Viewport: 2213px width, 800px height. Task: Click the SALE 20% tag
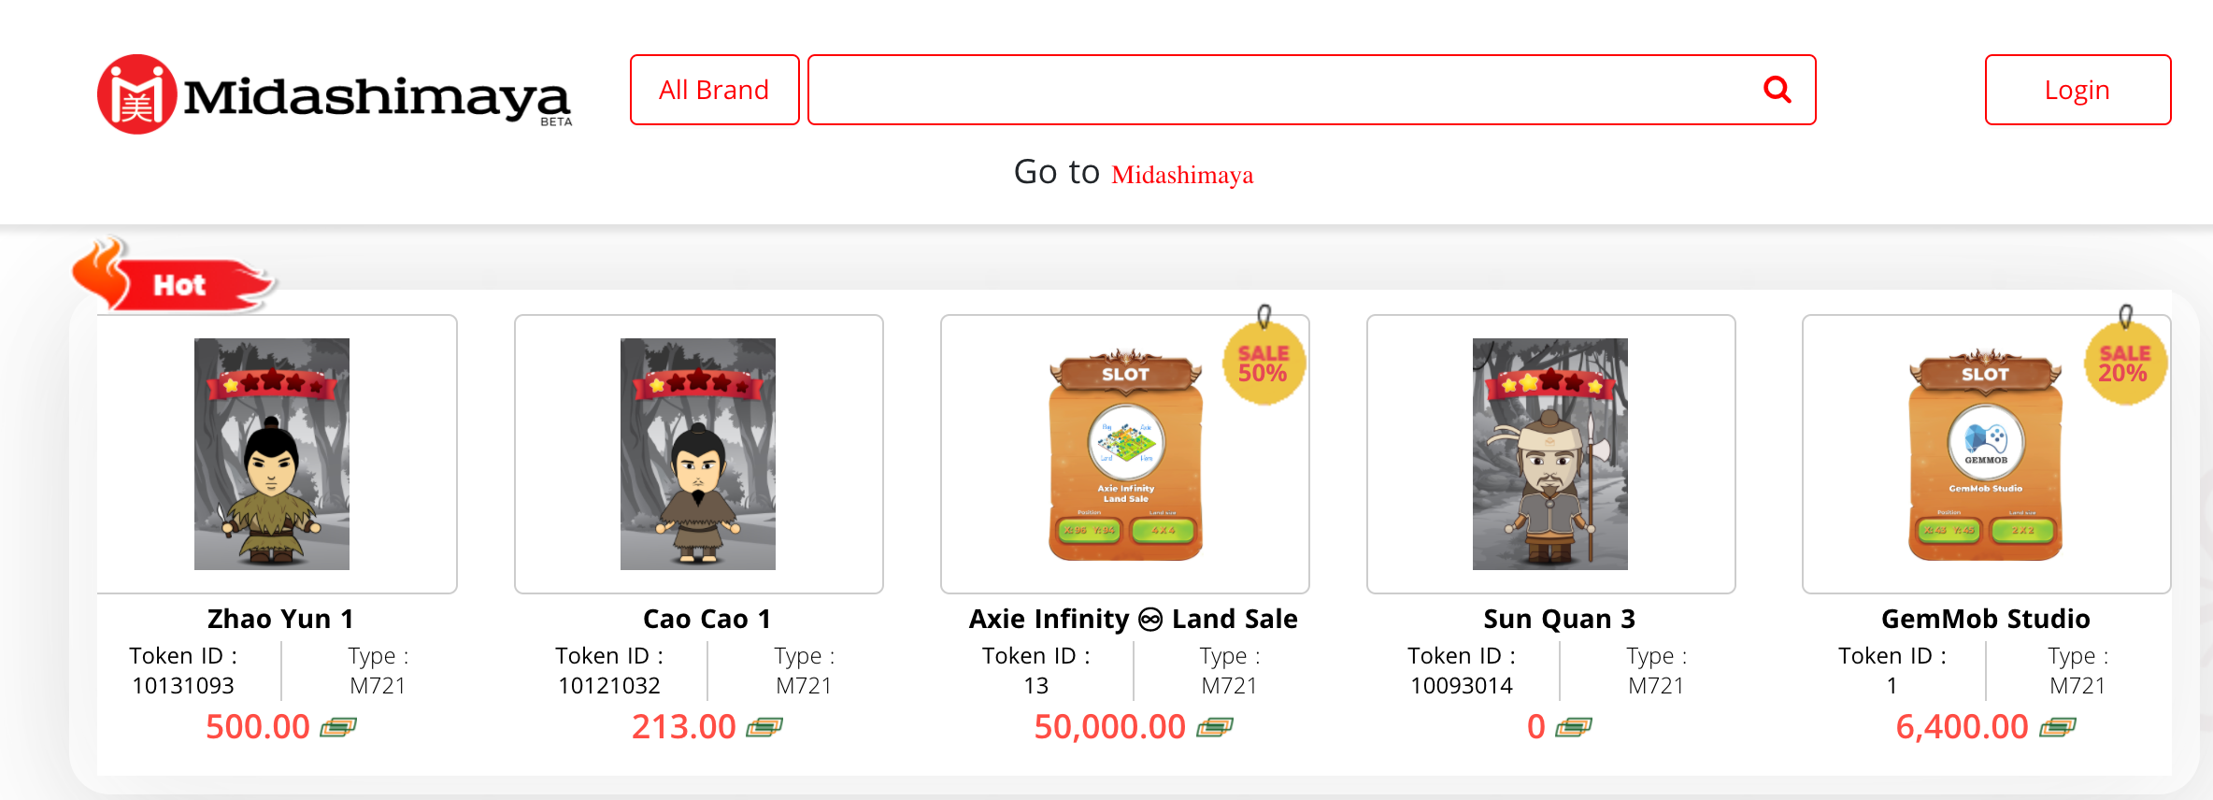point(2124,361)
